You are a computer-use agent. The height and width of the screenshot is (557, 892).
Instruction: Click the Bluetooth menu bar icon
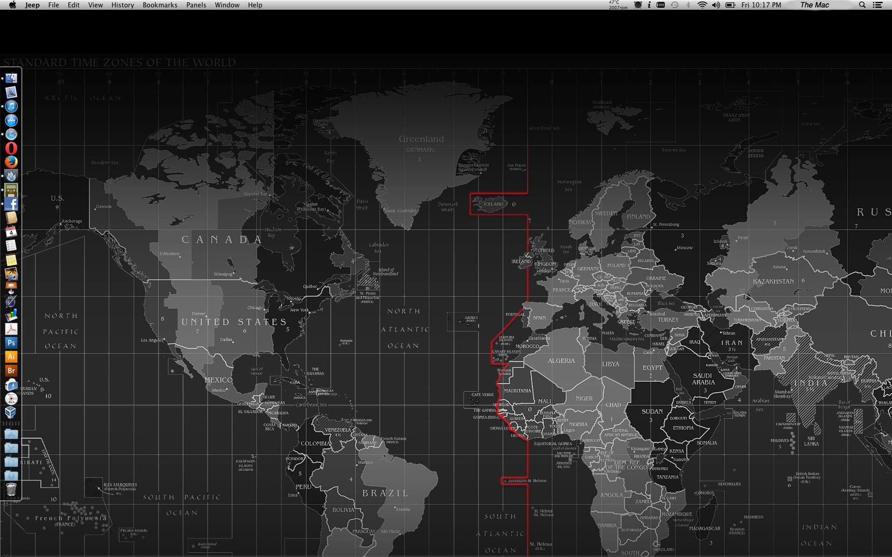[689, 5]
